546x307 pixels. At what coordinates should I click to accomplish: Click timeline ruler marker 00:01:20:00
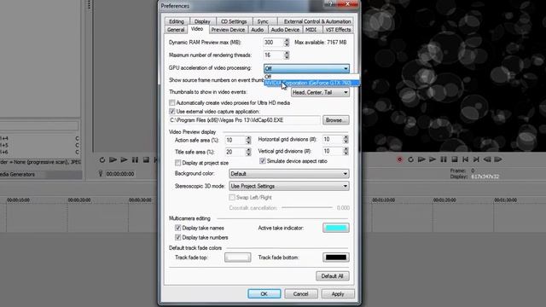point(444,200)
